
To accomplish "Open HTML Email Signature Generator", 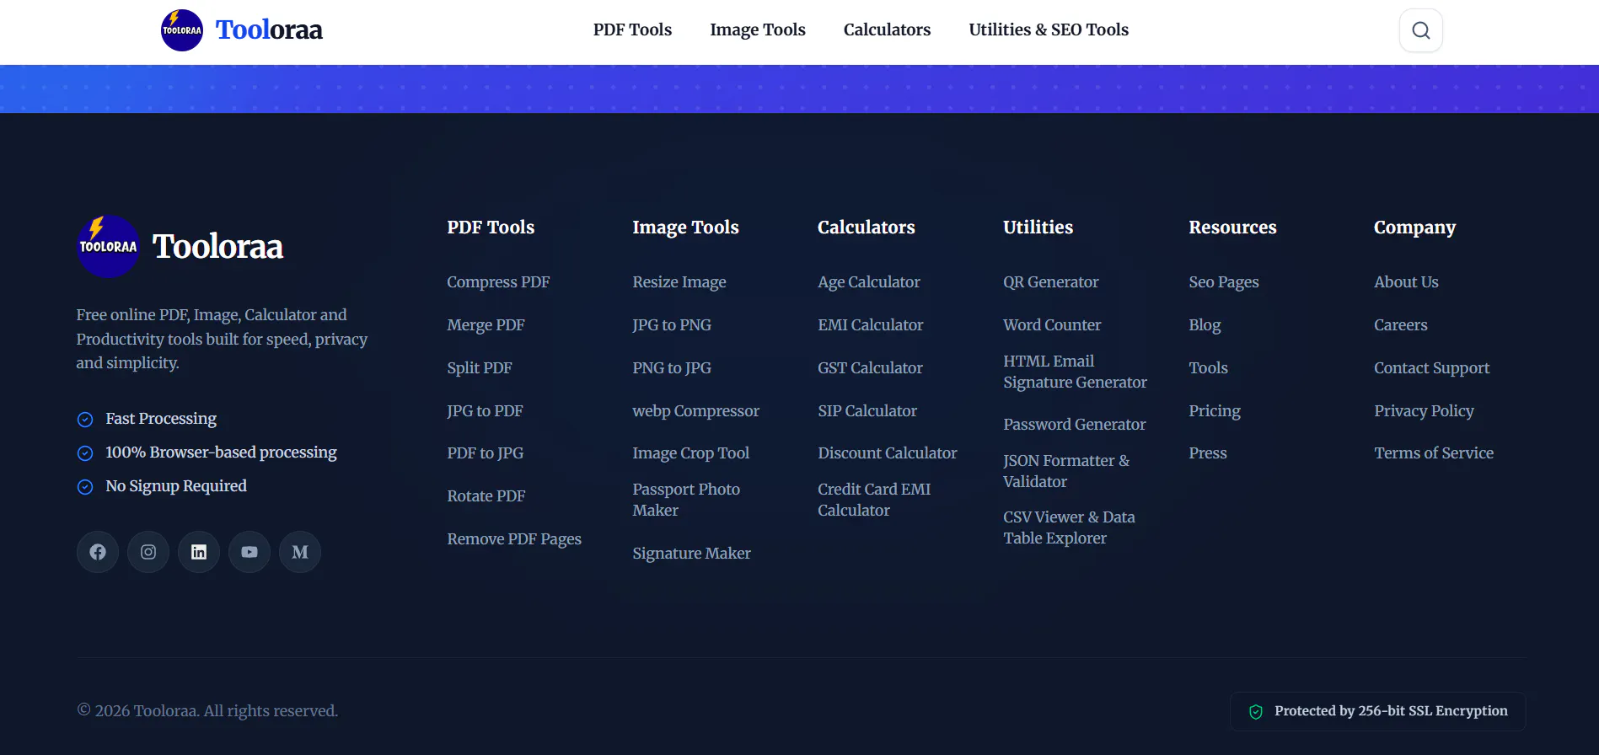I will pyautogui.click(x=1075, y=372).
